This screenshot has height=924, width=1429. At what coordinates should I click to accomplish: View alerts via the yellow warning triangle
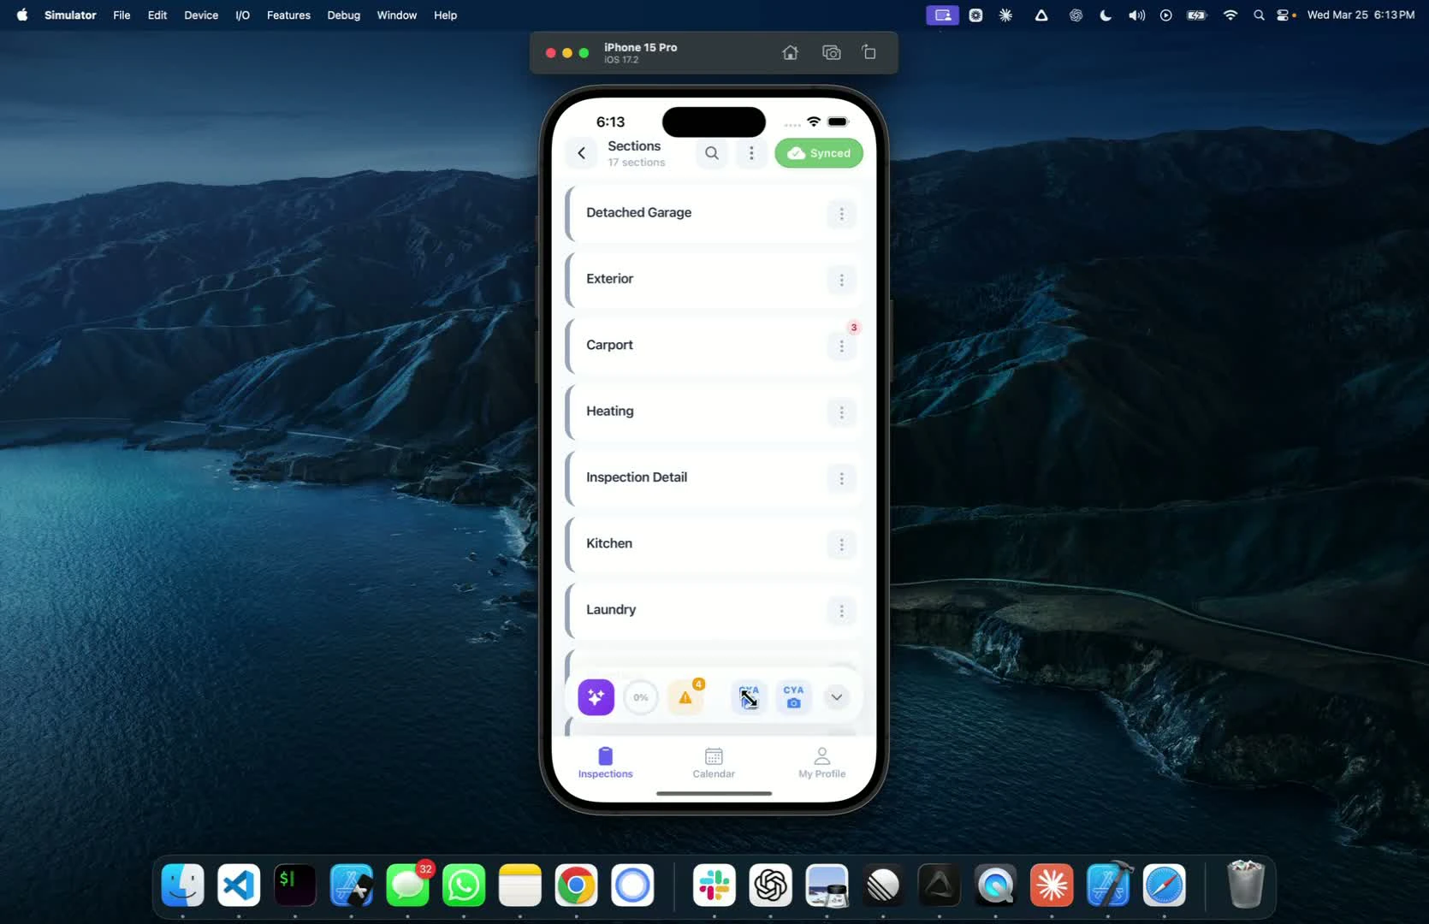[x=686, y=697]
